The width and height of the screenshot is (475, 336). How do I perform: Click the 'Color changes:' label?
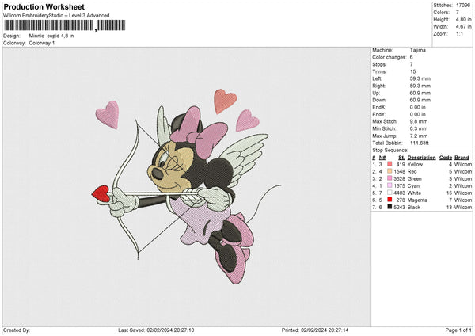(x=389, y=57)
